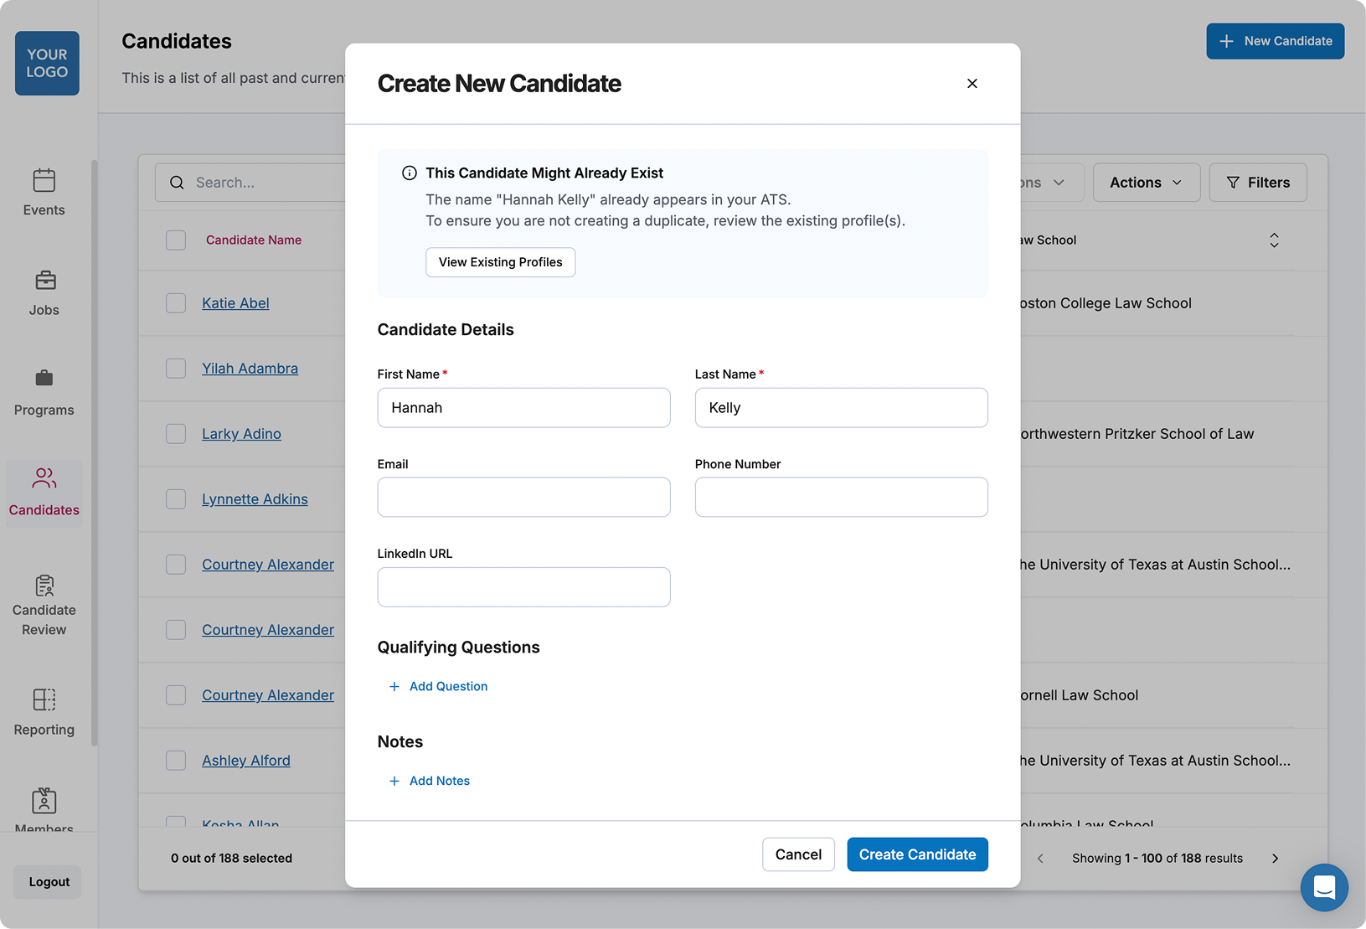1366x929 pixels.
Task: Toggle the select-all checkbox in the table header
Action: [x=176, y=240]
